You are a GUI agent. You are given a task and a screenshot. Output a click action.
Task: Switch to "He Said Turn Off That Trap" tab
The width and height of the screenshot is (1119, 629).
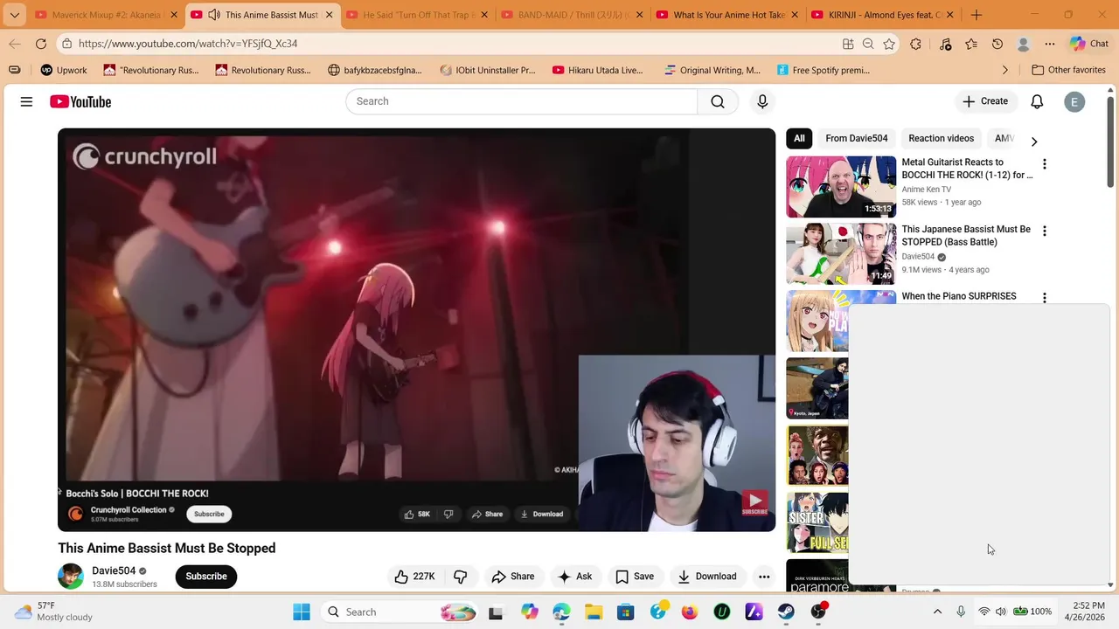coord(416,15)
